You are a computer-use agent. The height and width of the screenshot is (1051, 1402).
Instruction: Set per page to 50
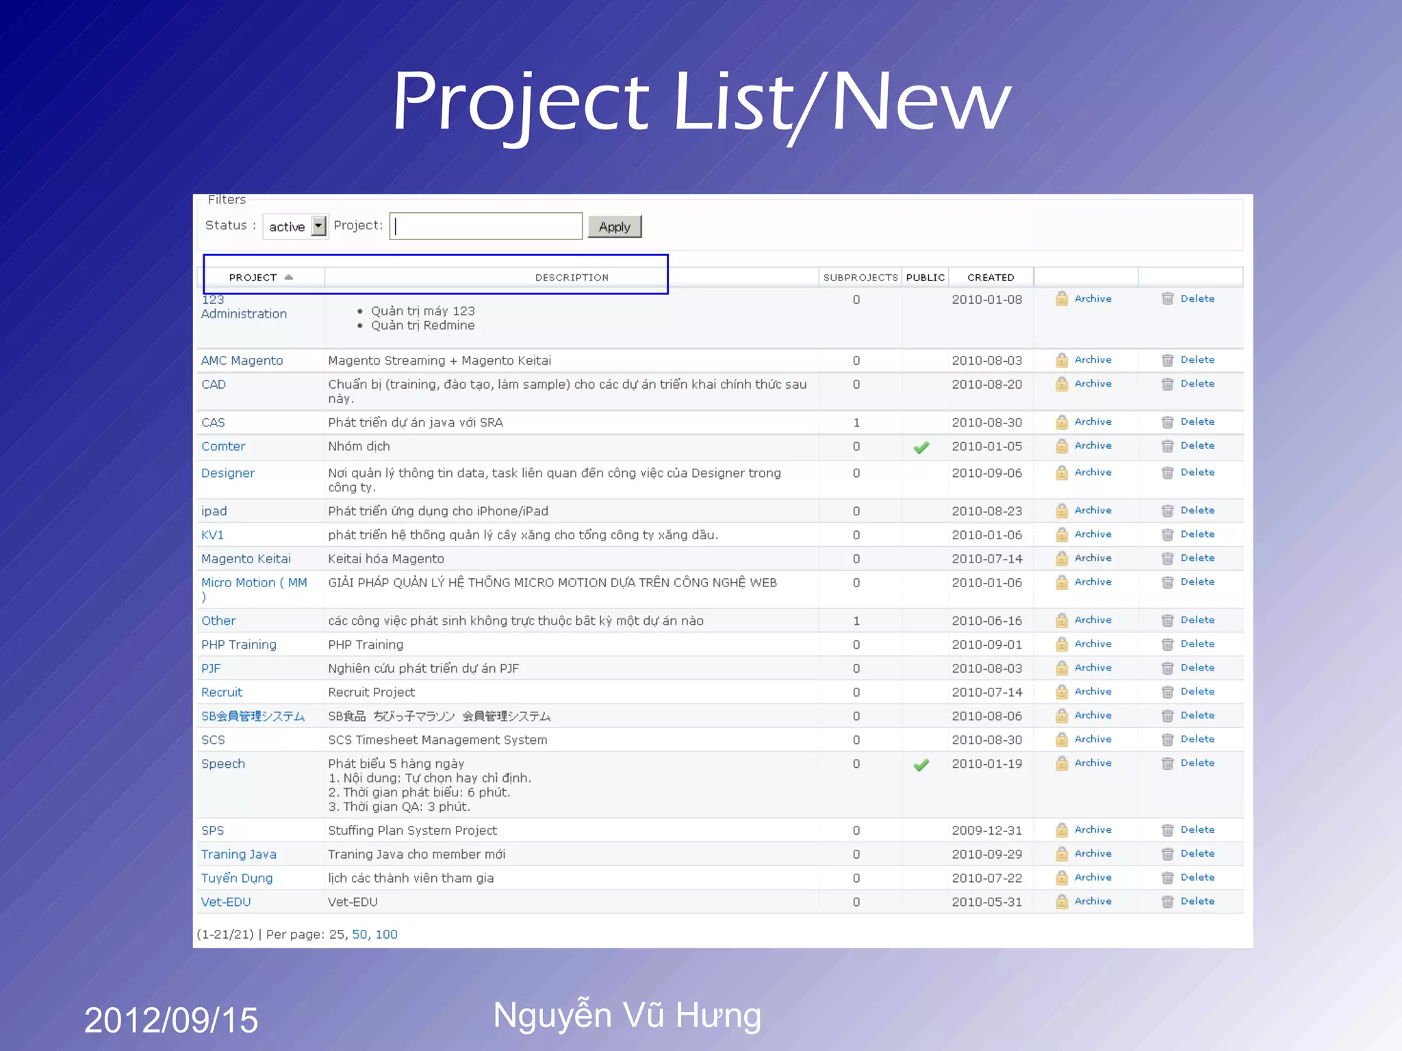359,935
